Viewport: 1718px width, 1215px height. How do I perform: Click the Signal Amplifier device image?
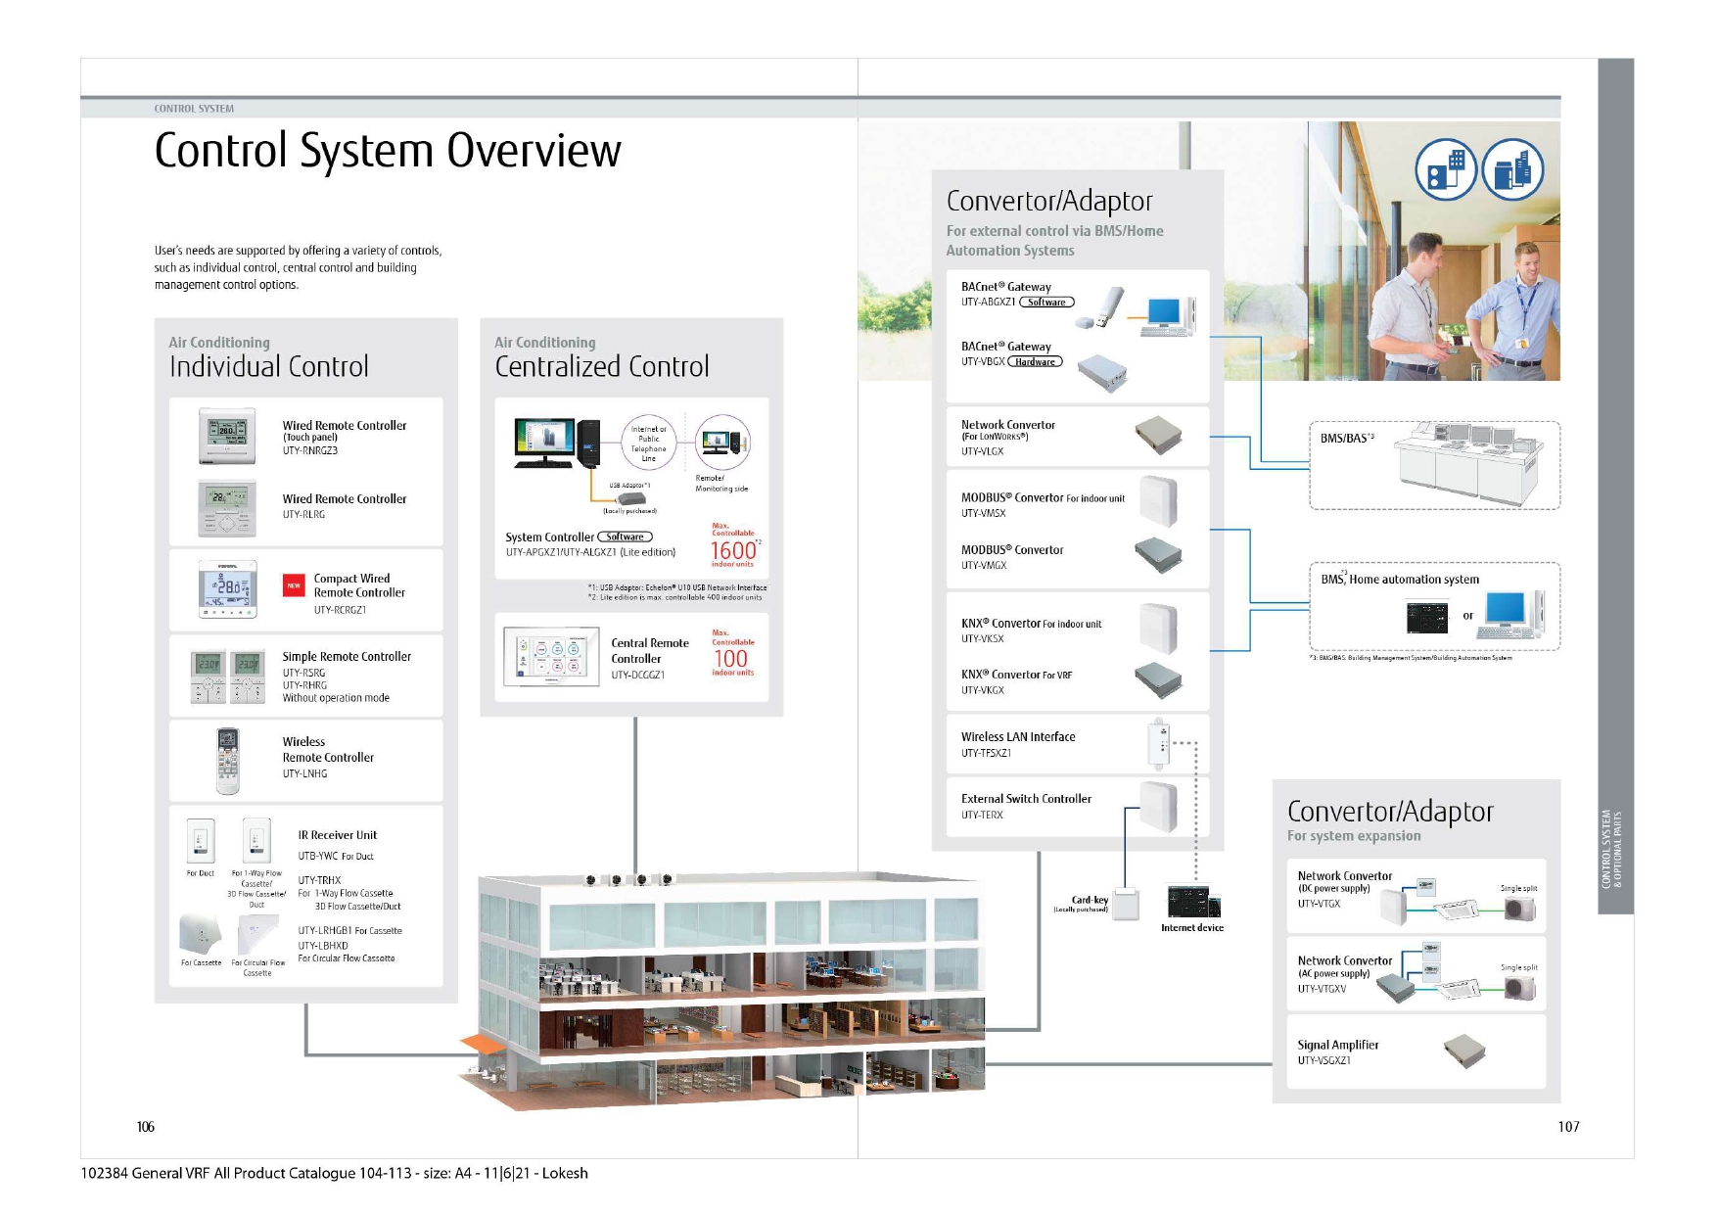(x=1464, y=1051)
